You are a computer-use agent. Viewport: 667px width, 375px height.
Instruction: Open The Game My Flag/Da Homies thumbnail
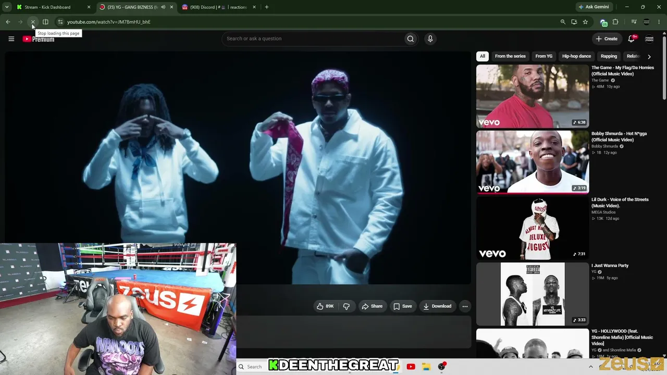(x=533, y=96)
